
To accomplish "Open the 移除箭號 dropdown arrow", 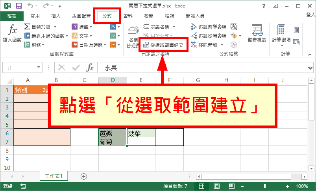I will point(222,45).
